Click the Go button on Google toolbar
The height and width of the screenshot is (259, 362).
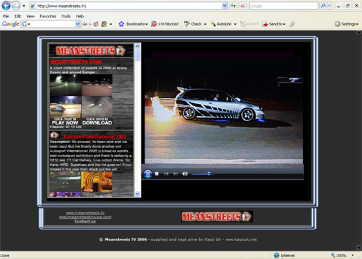(85, 24)
